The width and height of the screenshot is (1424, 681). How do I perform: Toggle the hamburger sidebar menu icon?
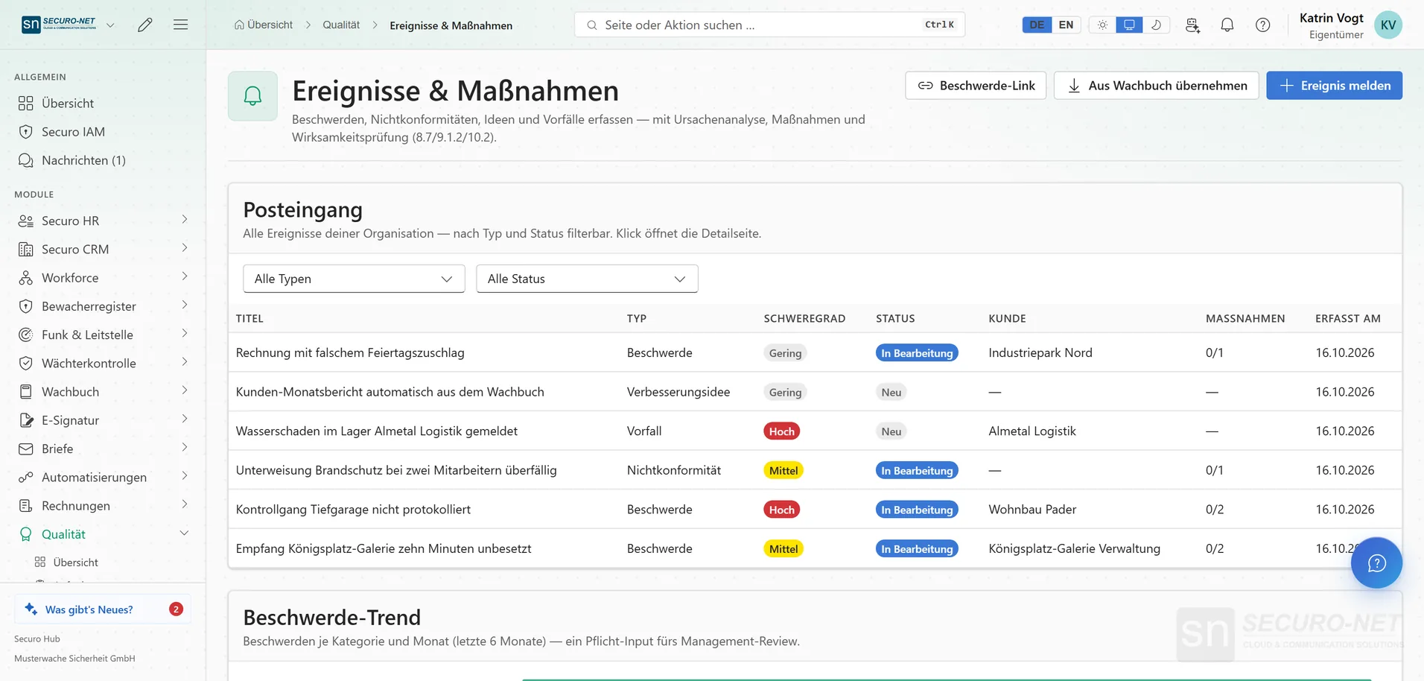click(180, 25)
